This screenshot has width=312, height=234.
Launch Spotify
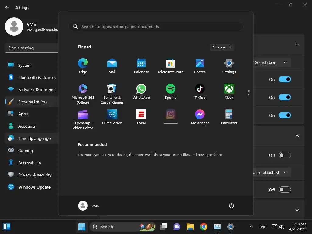pos(171,92)
